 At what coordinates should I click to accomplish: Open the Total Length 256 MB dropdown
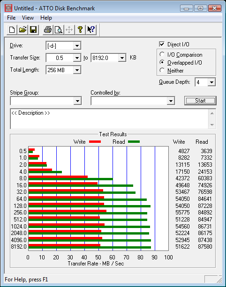(x=77, y=70)
